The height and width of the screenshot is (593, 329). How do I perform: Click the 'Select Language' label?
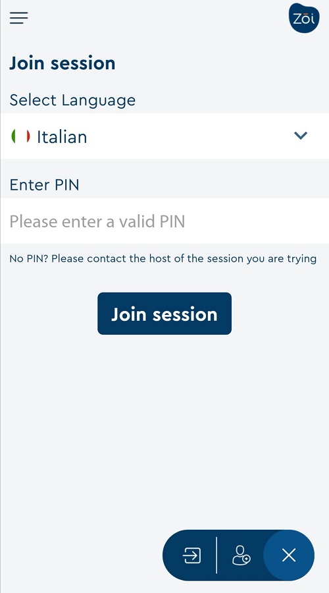pyautogui.click(x=72, y=100)
